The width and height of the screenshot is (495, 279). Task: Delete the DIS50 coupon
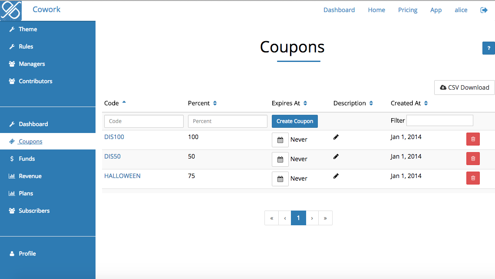(473, 159)
